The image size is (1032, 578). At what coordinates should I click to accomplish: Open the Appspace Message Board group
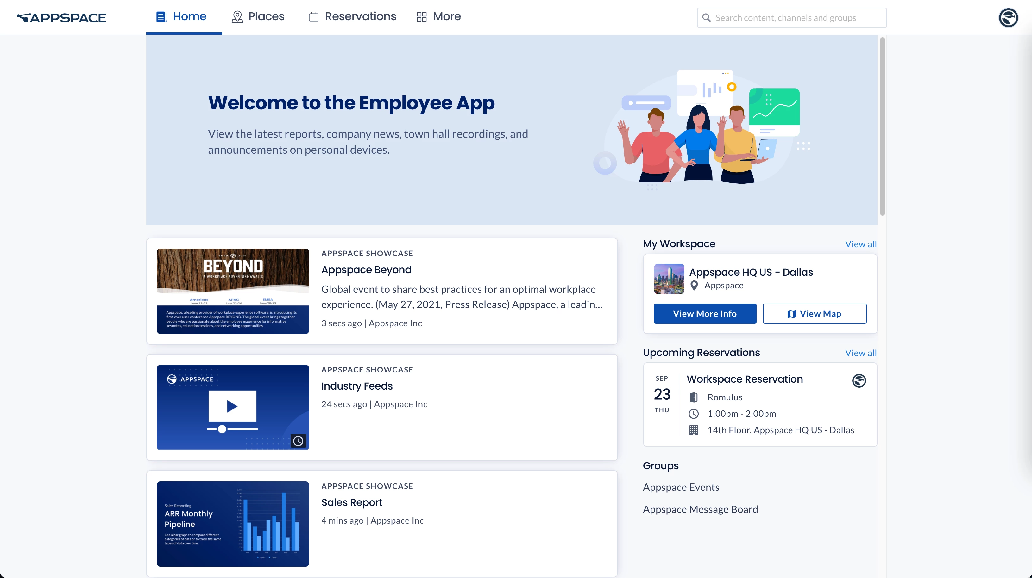click(x=700, y=510)
